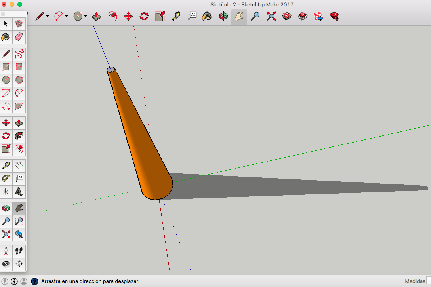Expand the shapes tool dropdown arrow
Screen dimensions: 431x287
coord(86,17)
